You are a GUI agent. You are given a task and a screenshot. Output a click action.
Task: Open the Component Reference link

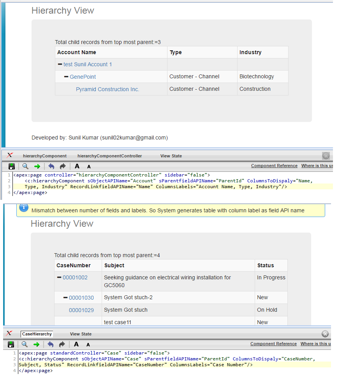(x=274, y=166)
